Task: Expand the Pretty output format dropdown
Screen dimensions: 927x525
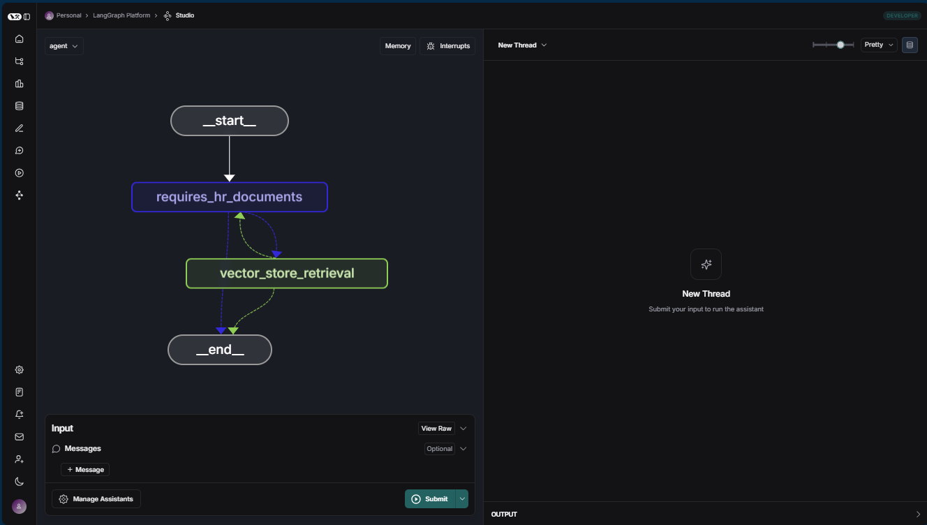Action: pos(878,45)
